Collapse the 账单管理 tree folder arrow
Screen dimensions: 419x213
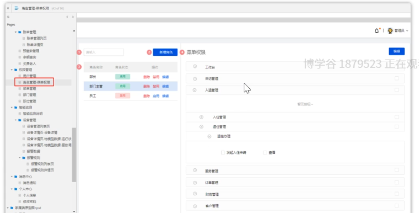click(16, 32)
